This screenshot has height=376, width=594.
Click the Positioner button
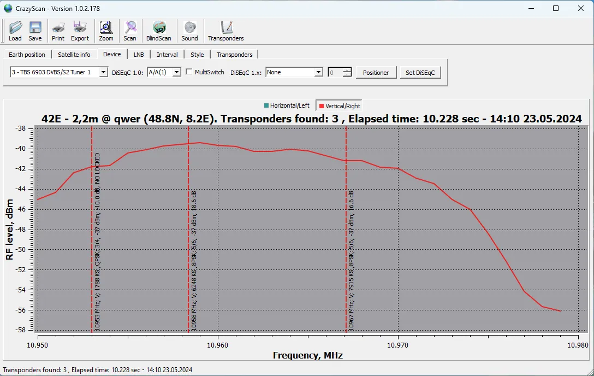pyautogui.click(x=376, y=73)
